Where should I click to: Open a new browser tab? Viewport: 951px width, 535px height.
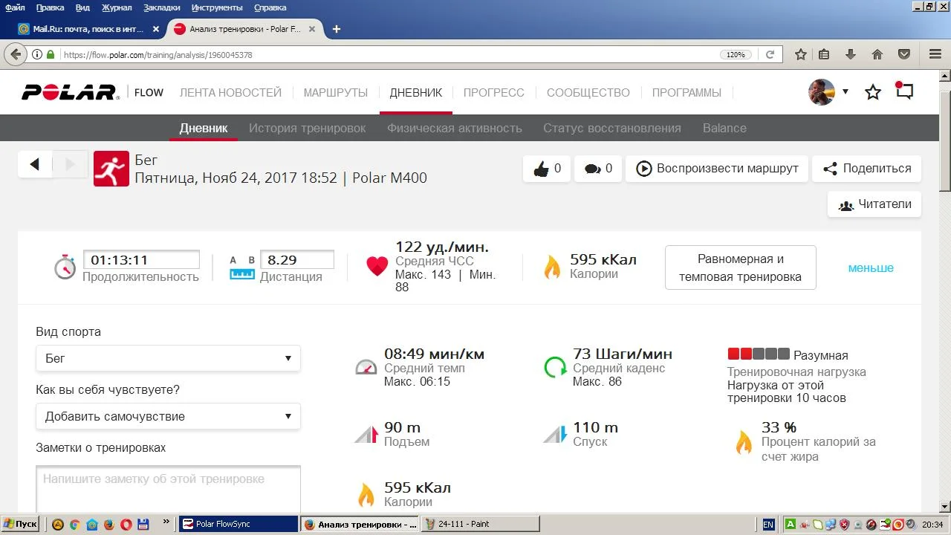click(x=337, y=29)
